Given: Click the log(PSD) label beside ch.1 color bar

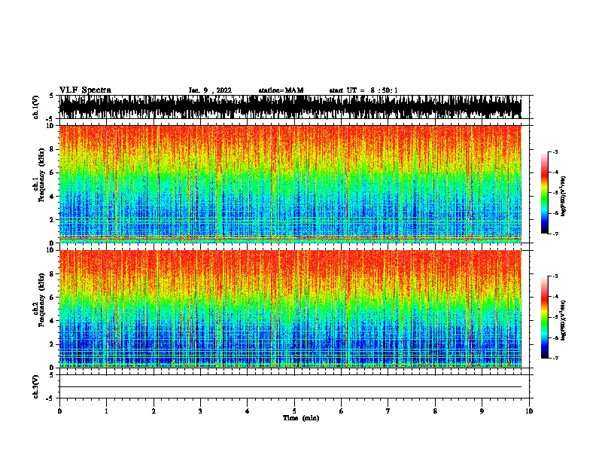Looking at the screenshot, I should pos(564,197).
